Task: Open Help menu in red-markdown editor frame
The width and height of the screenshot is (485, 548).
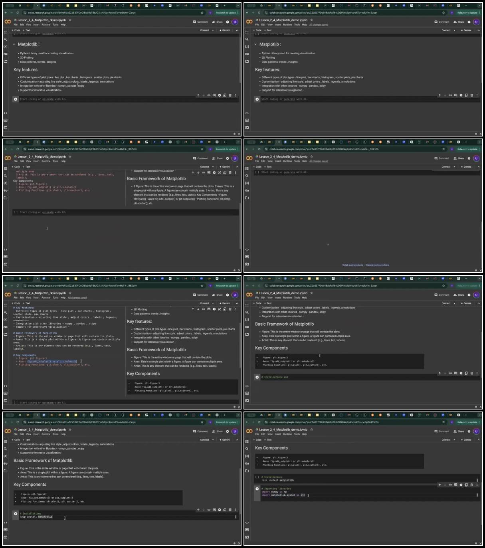Action: [x=63, y=161]
